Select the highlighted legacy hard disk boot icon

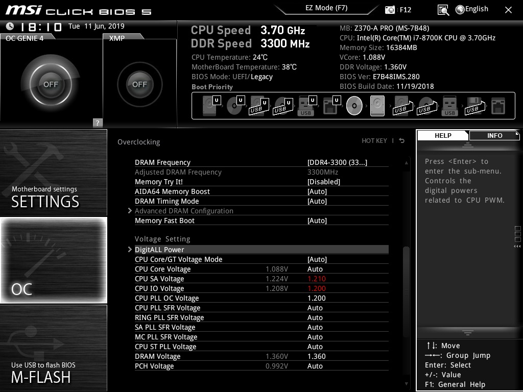(377, 106)
